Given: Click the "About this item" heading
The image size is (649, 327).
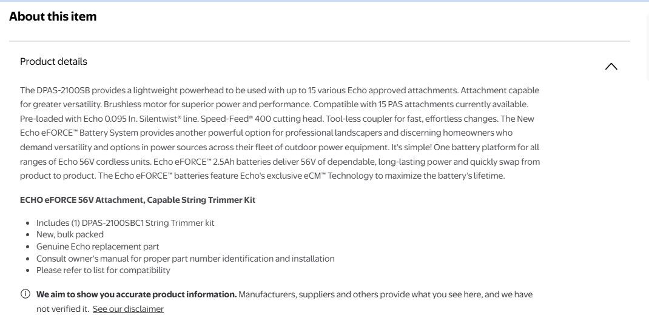Looking at the screenshot, I should [x=53, y=17].
